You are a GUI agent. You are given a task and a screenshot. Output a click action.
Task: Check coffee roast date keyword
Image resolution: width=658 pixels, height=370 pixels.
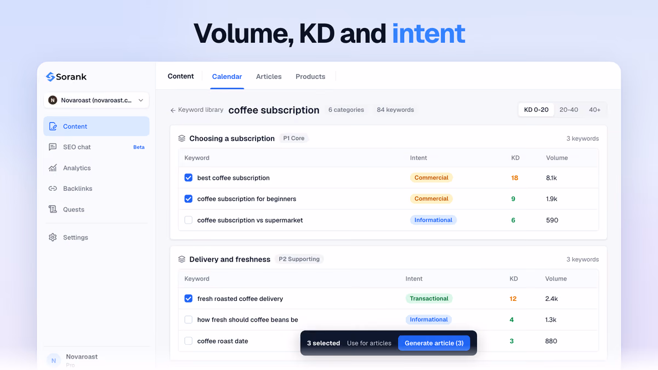(189, 341)
